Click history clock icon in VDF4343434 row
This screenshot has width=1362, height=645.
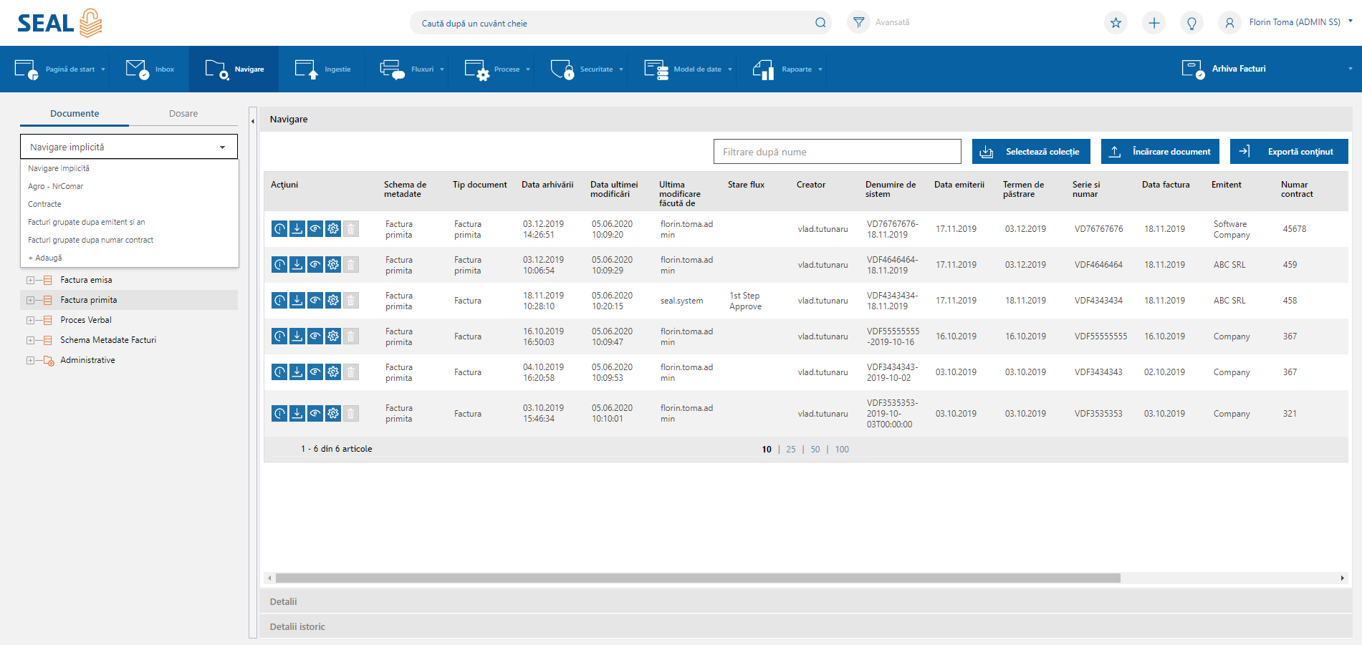279,301
